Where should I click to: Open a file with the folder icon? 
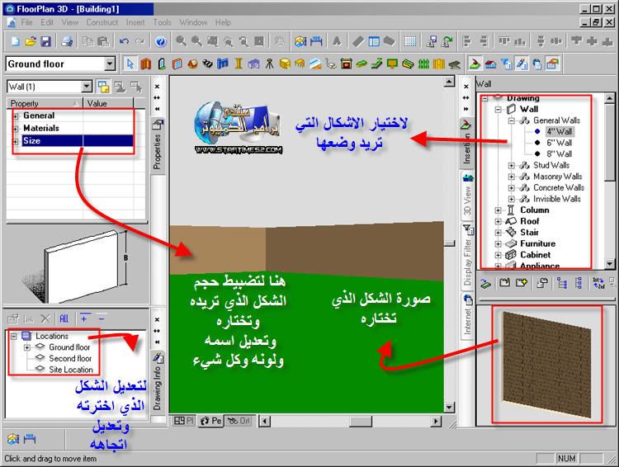(31, 41)
